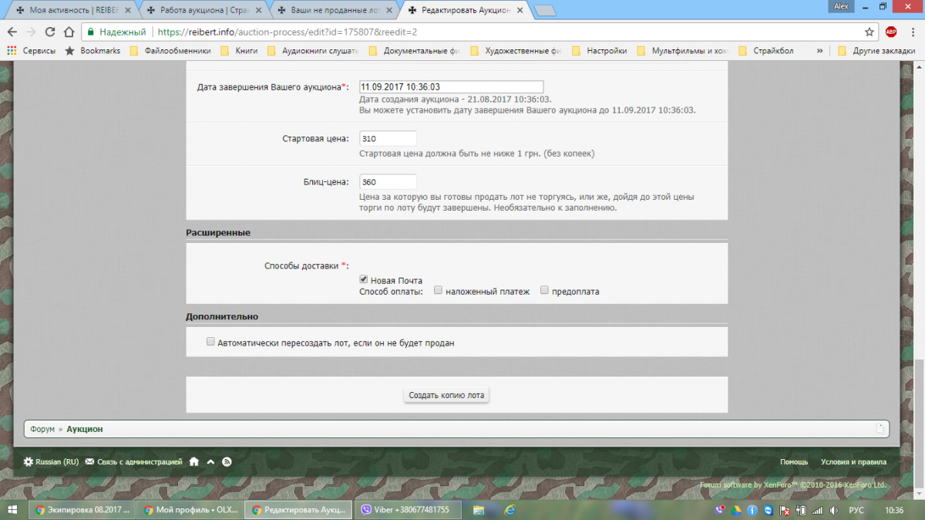Check the предоплата payment option
The height and width of the screenshot is (520, 925).
544,291
